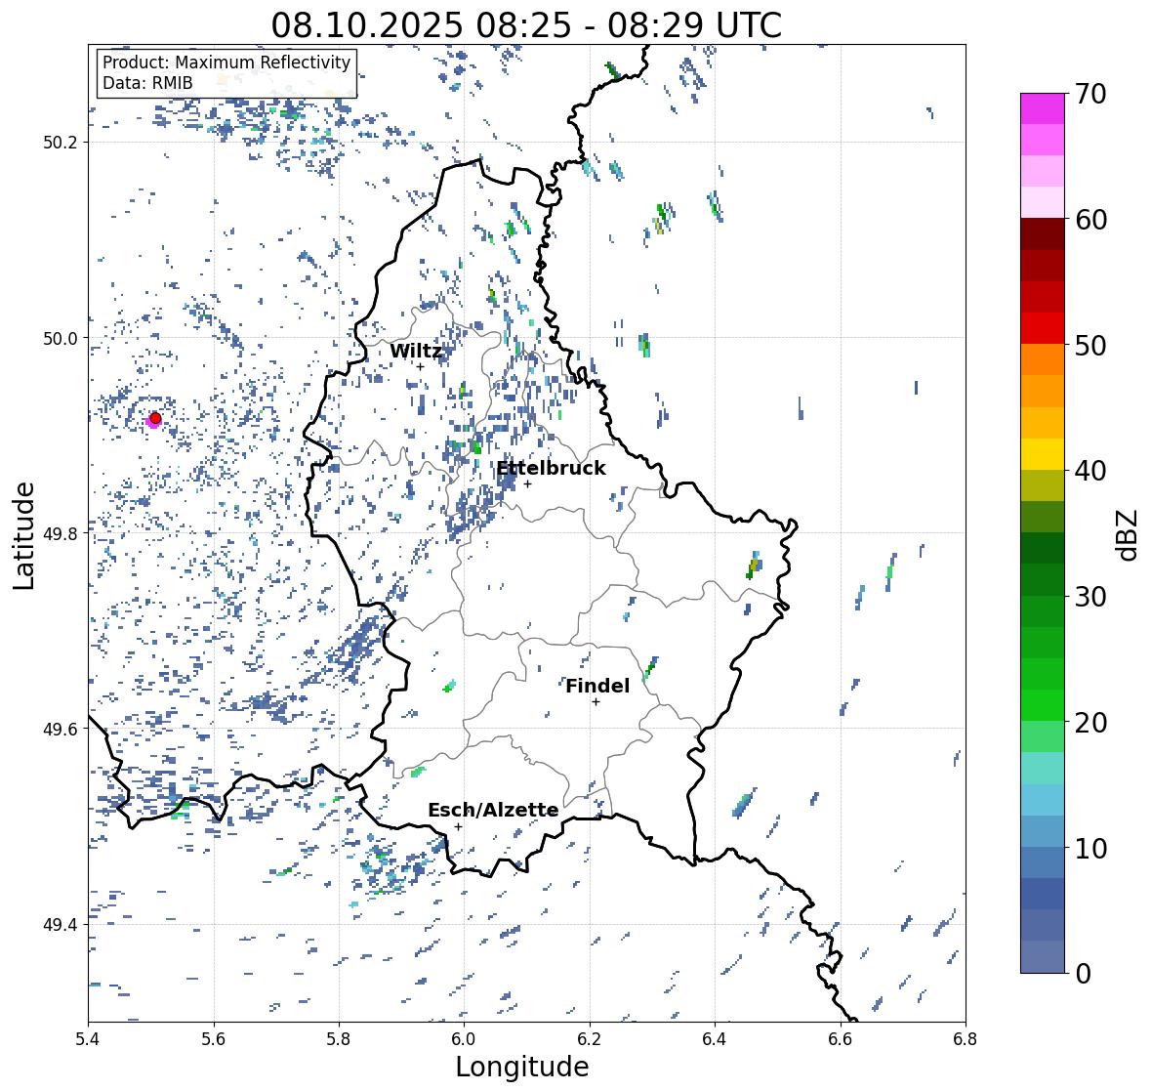Viewport: 1151px width, 1091px height.
Task: Click the 49.8 latitude tick label
Action: (61, 533)
